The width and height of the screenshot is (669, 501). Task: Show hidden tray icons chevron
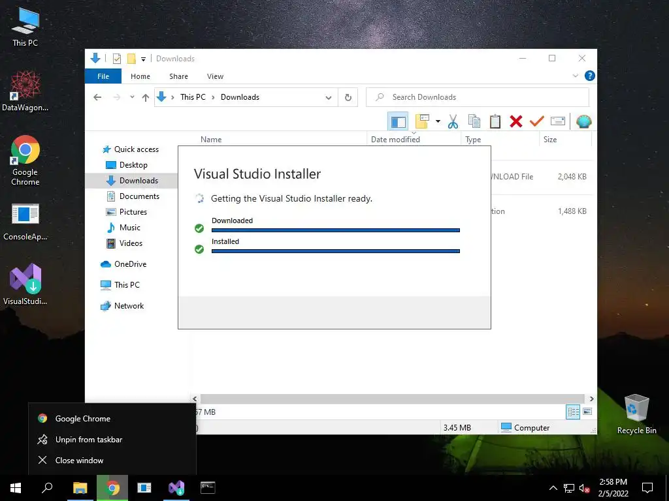tap(553, 488)
